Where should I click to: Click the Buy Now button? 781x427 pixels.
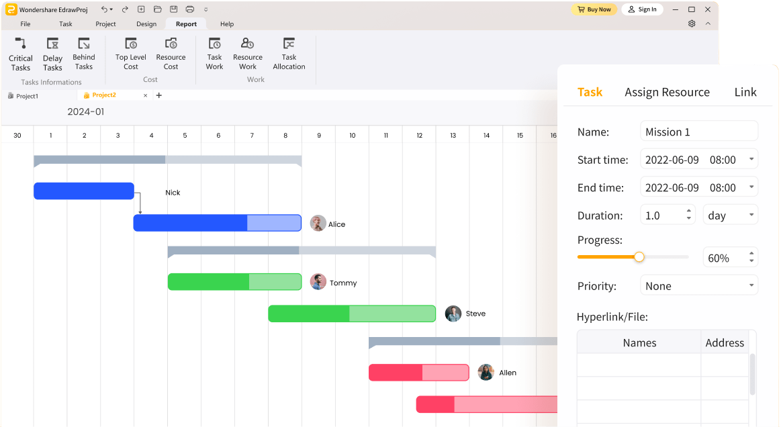point(594,9)
